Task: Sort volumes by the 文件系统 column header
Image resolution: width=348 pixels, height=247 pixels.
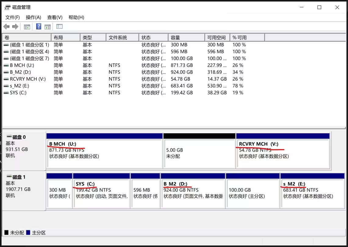Action: point(122,37)
